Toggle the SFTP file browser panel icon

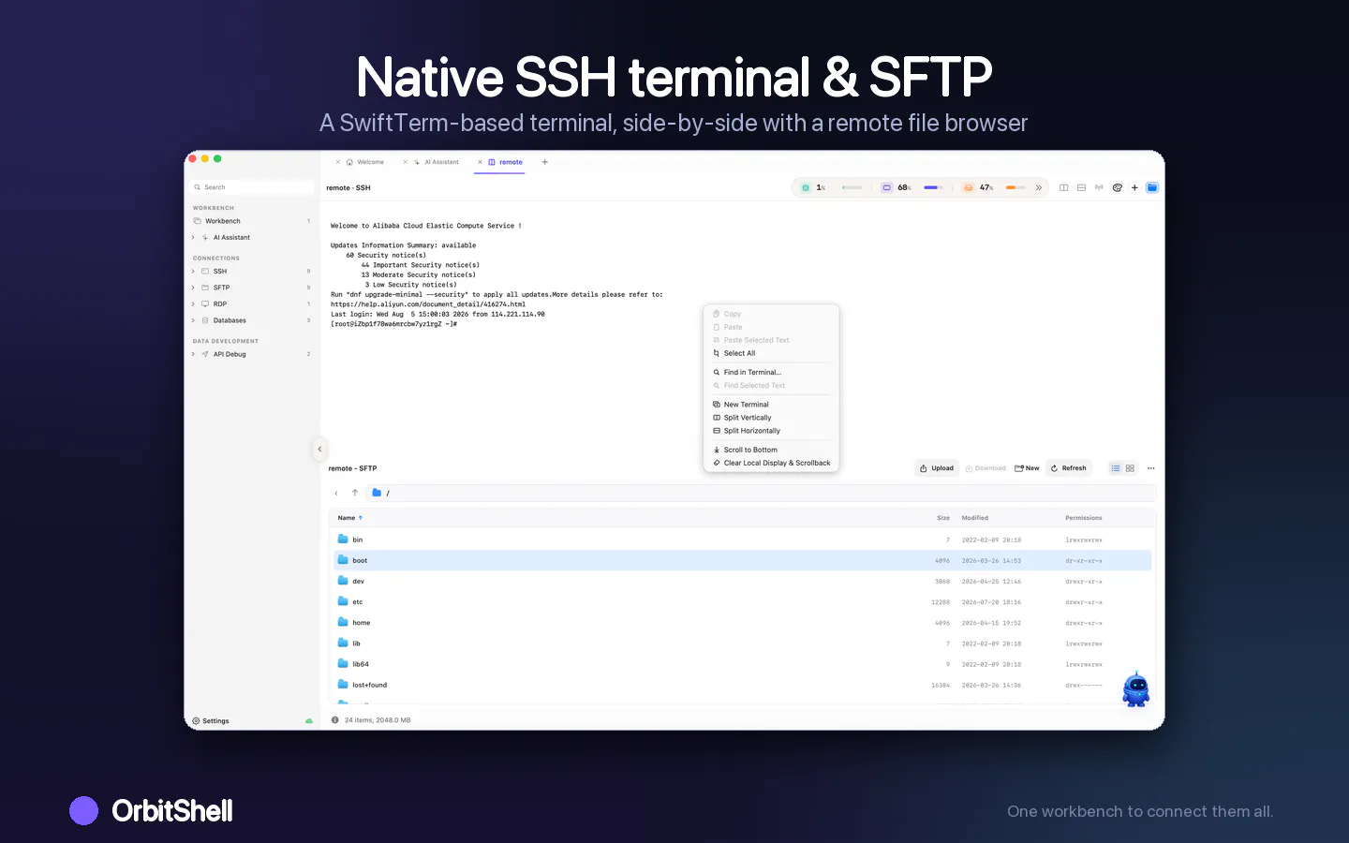point(1152,187)
